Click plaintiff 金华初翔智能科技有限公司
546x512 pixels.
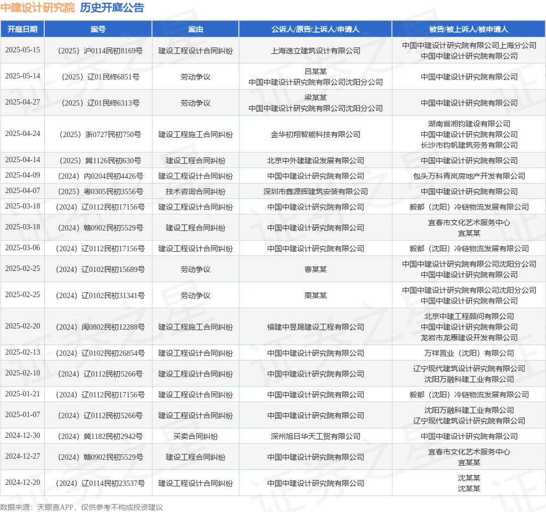(316, 134)
